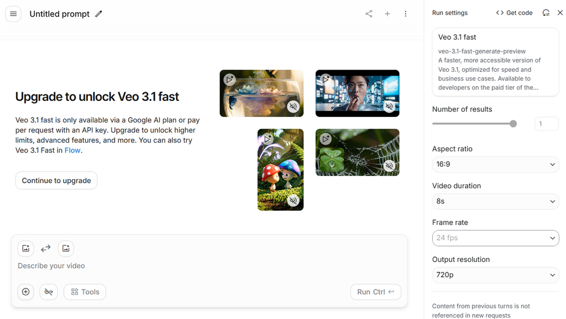Screen dimensions: 566x319
Task: Unmute the mushroom characters video
Action: pos(293,200)
